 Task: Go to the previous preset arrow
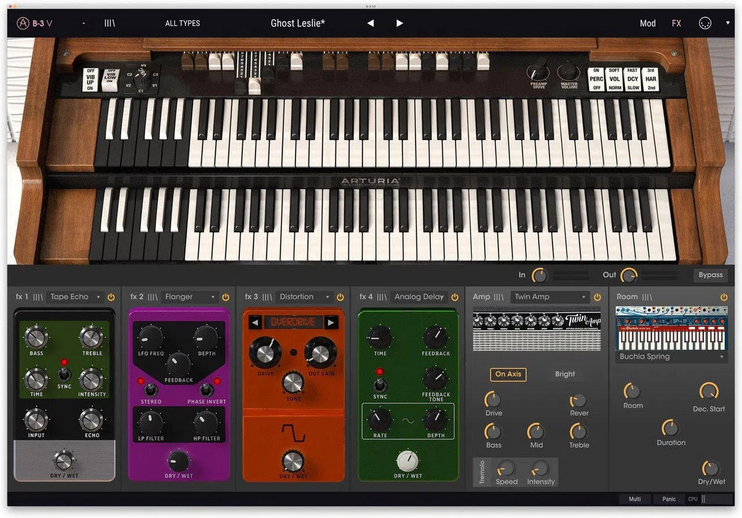tap(370, 23)
